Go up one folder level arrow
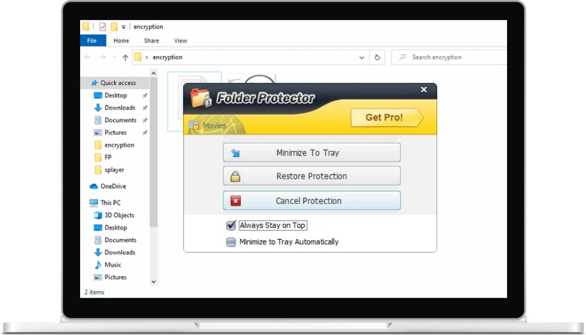 (125, 57)
